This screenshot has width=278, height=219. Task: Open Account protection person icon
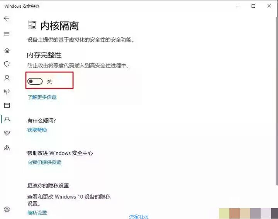[x=7, y=78]
